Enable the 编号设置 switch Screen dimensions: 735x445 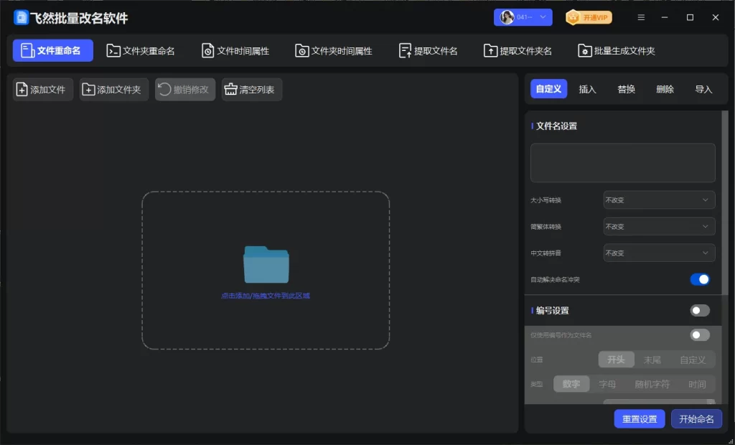click(x=700, y=310)
